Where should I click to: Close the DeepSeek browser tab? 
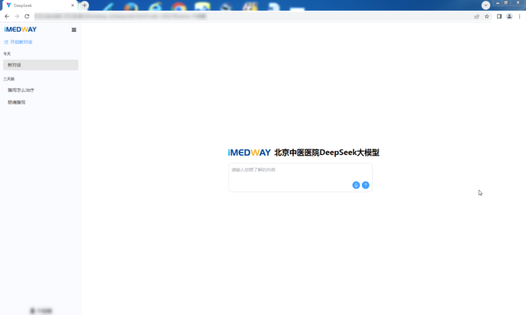[73, 5]
